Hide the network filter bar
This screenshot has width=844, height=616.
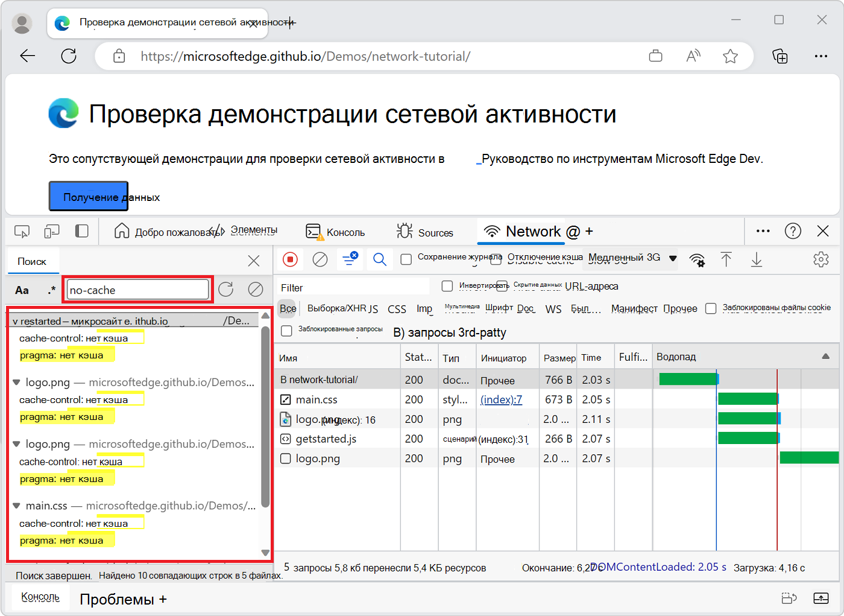[x=350, y=259]
